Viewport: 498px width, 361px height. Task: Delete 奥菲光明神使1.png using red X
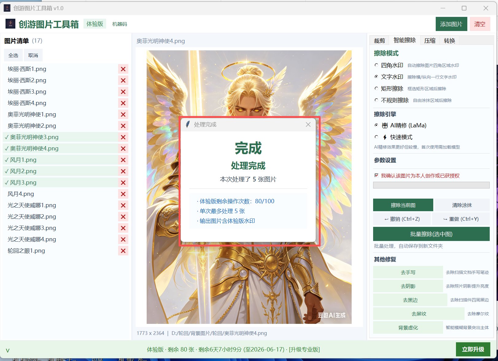pos(123,115)
